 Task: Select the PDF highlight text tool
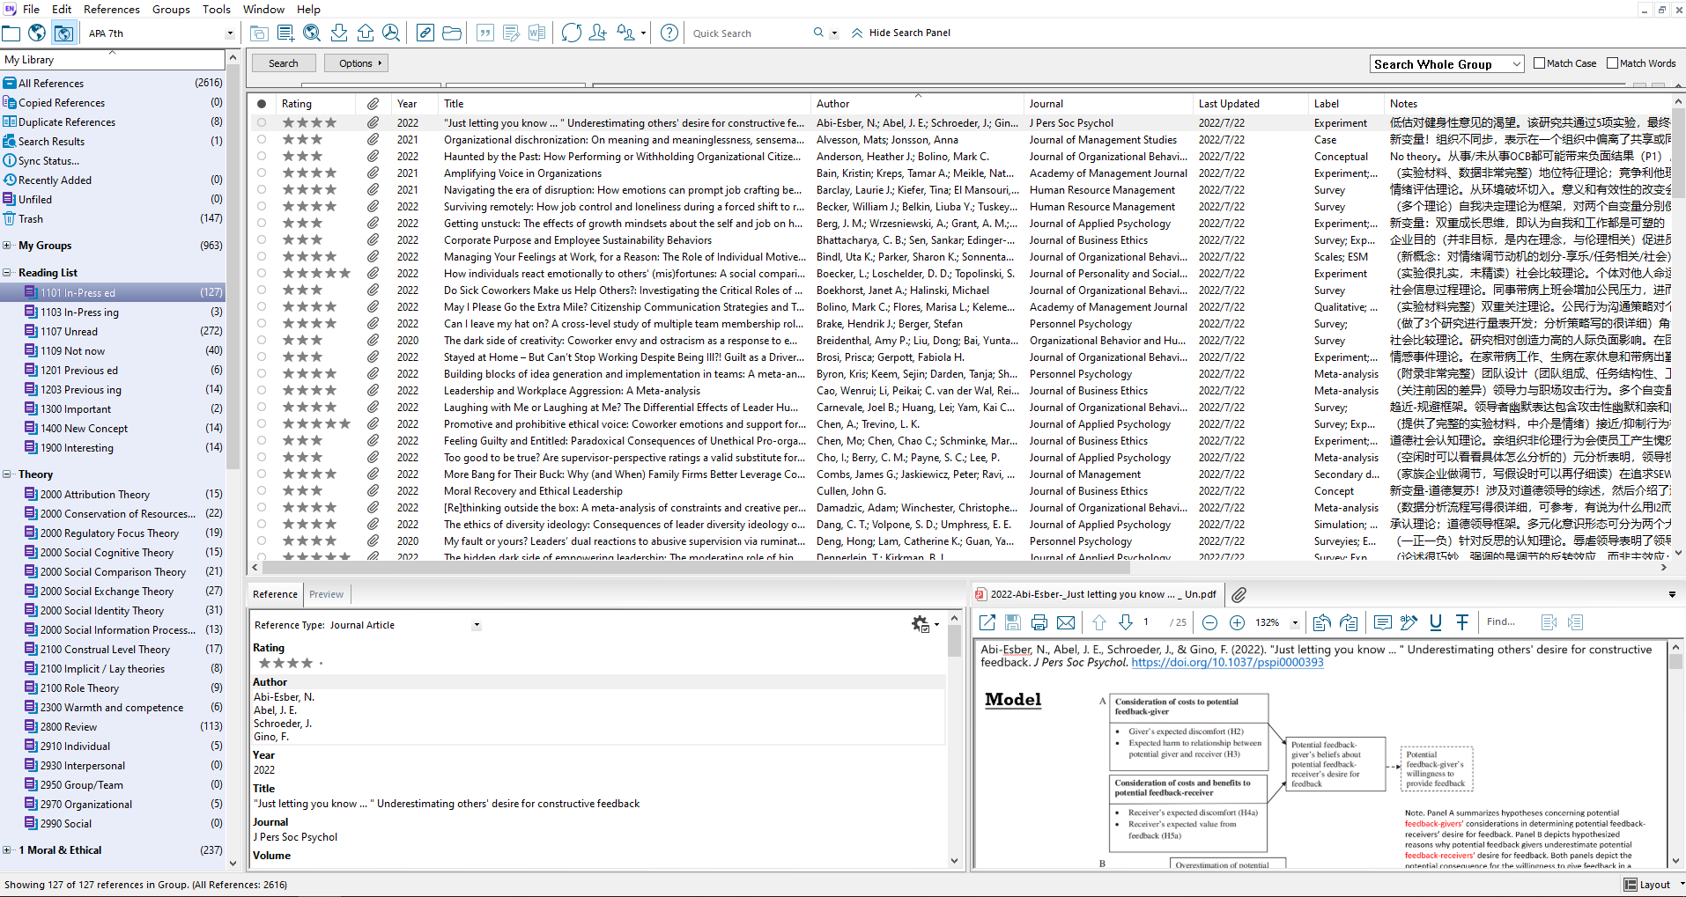click(x=1409, y=622)
